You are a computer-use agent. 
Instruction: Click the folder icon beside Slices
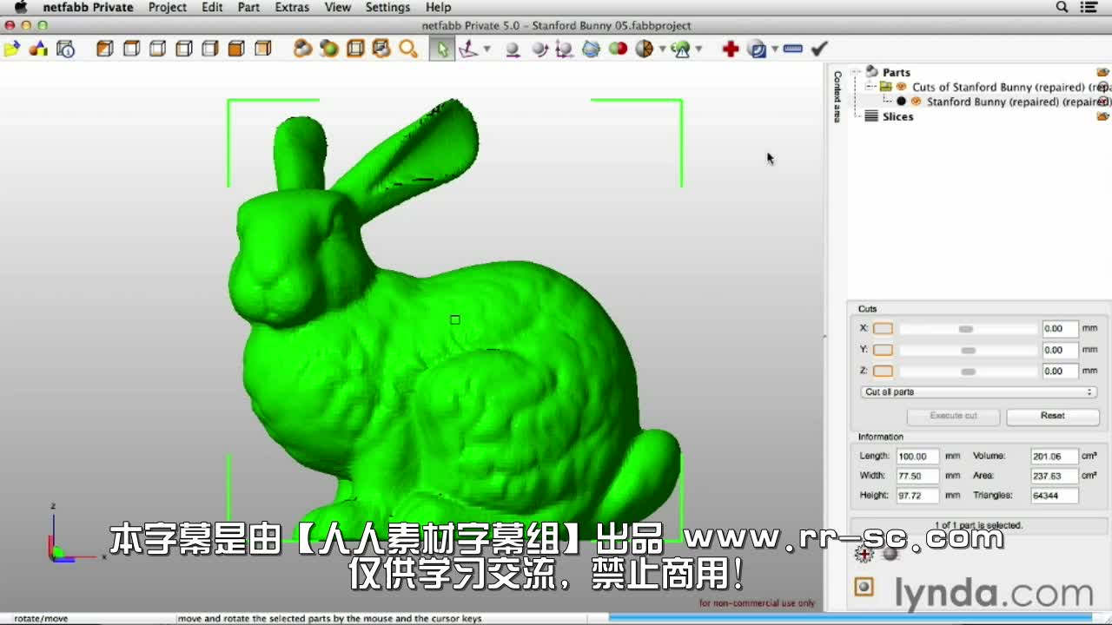point(1103,116)
